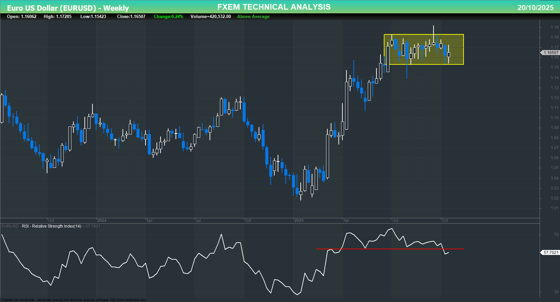This screenshot has width=560, height=302.
Task: Click the 1.19 price level on right scale
Action: (554, 27)
